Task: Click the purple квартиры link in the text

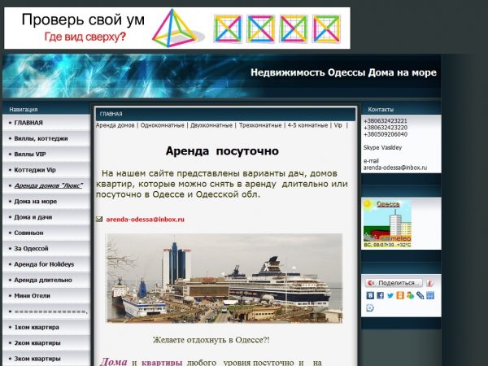Action: pos(162,363)
